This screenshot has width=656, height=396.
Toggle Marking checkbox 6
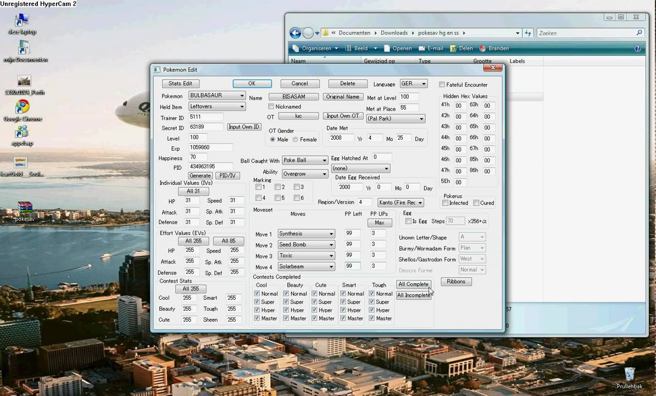click(x=297, y=197)
